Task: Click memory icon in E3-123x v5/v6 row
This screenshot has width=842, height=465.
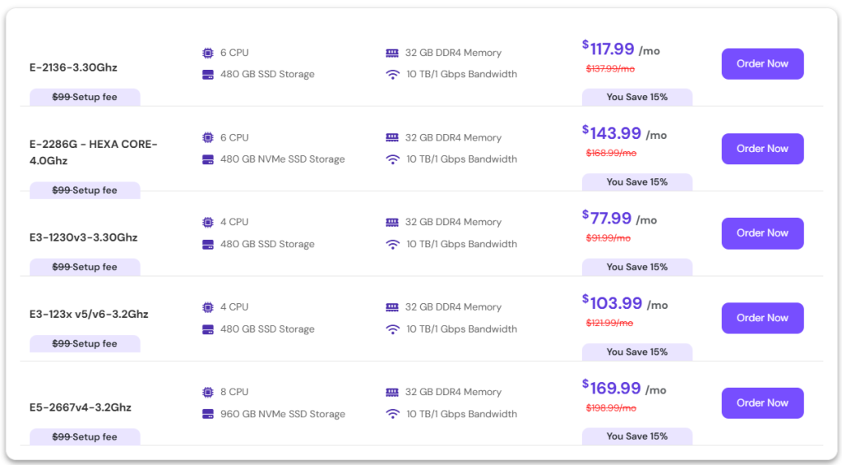Action: click(x=392, y=307)
